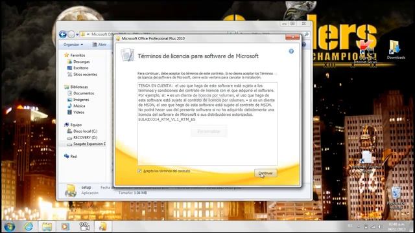
Task: Toggle Acepto los términos del contrato checkbox
Action: tap(139, 171)
